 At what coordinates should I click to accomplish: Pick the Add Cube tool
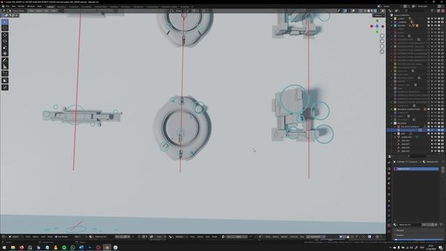(5, 74)
